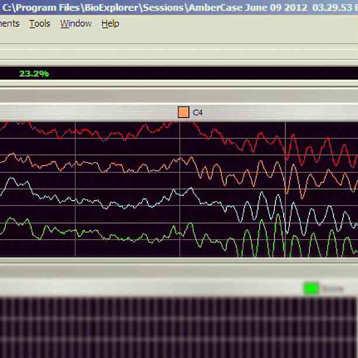358x358 pixels.
Task: Open the partially visible Instruments menu
Action: pyautogui.click(x=9, y=23)
